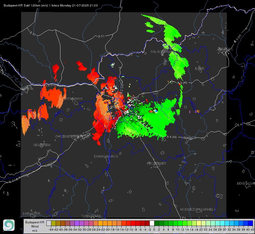Click the 'm/s' unit label in legend
This screenshot has width=255, height=234.
(x=35, y=231)
